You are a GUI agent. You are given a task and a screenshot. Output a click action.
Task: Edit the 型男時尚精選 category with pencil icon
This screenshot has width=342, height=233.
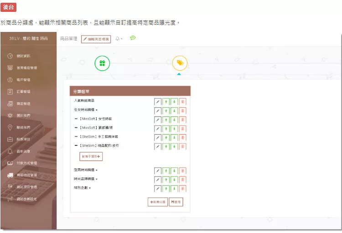point(158,171)
